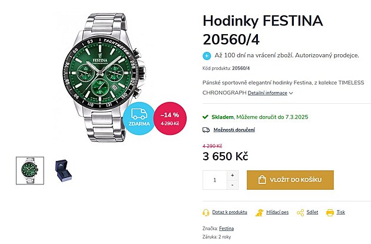Decrease quantity with the minus button
This screenshot has width=371, height=244.
click(x=232, y=185)
